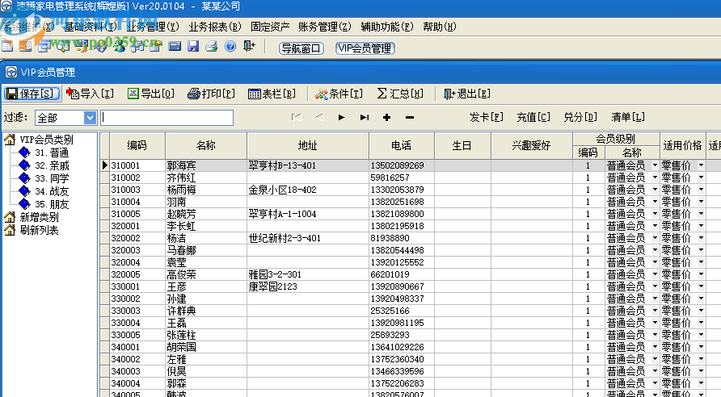Select phone cell 13821089800
This screenshot has width=721, height=397.
(402, 214)
